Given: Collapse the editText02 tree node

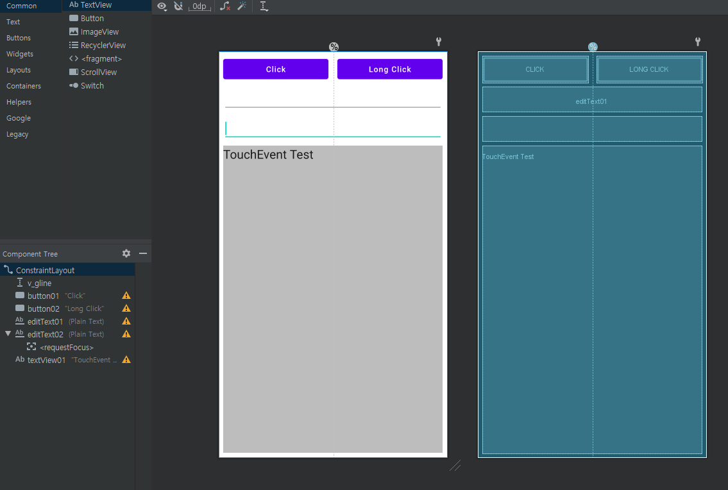Looking at the screenshot, I should tap(8, 334).
